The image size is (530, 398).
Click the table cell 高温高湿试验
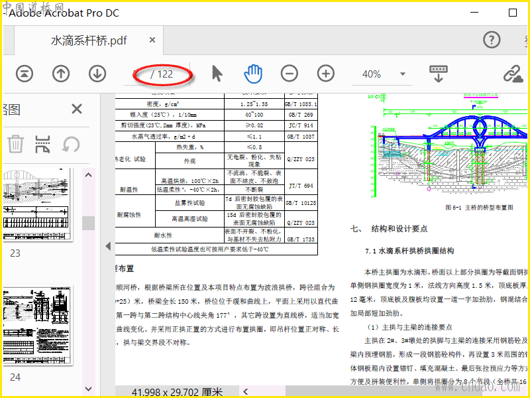click(x=189, y=219)
